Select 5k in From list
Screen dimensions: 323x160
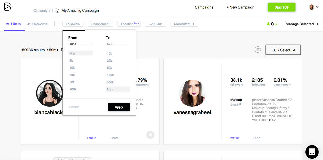[x=71, y=61]
